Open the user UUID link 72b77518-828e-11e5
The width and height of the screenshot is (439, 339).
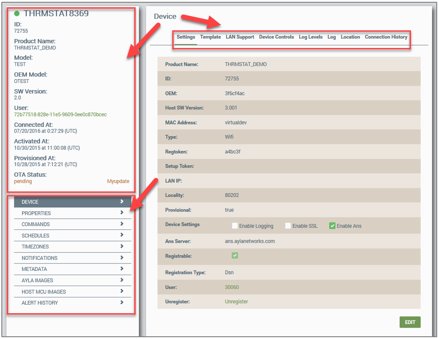[60, 115]
